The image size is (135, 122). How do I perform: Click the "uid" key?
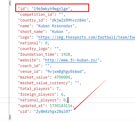[23, 112]
